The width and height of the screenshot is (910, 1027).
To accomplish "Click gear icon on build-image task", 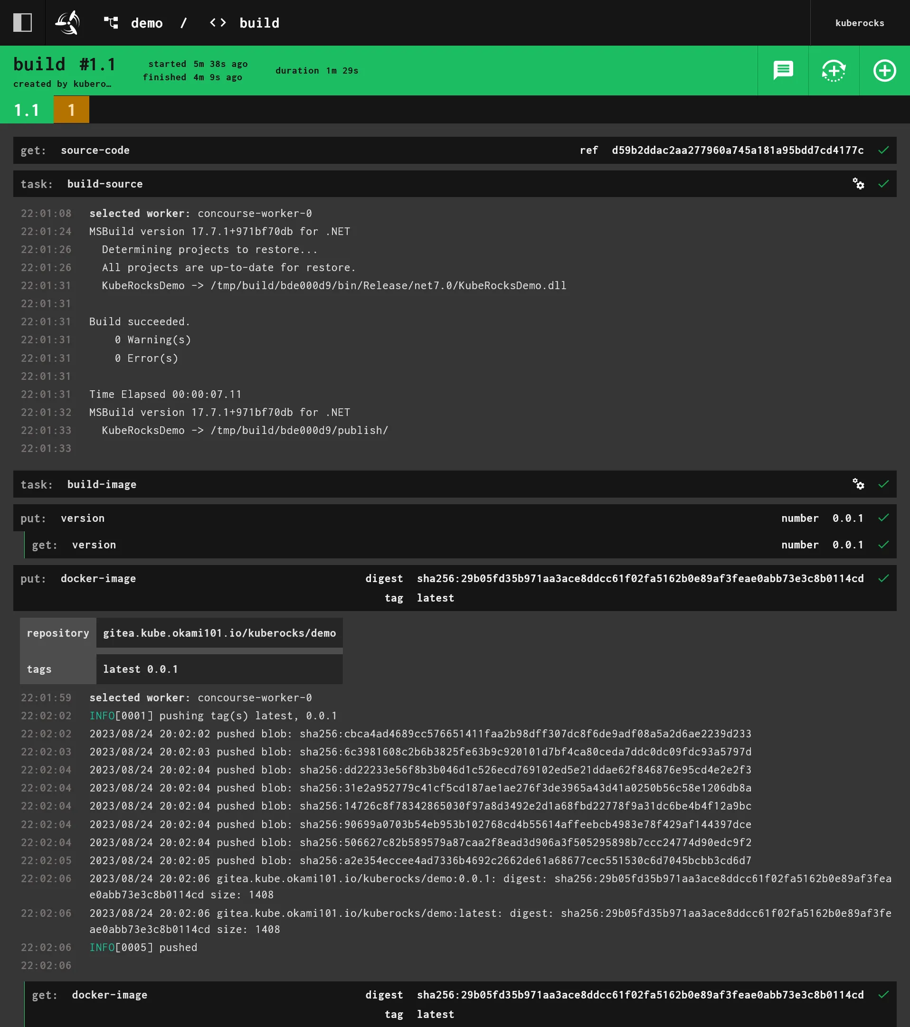I will coord(858,484).
